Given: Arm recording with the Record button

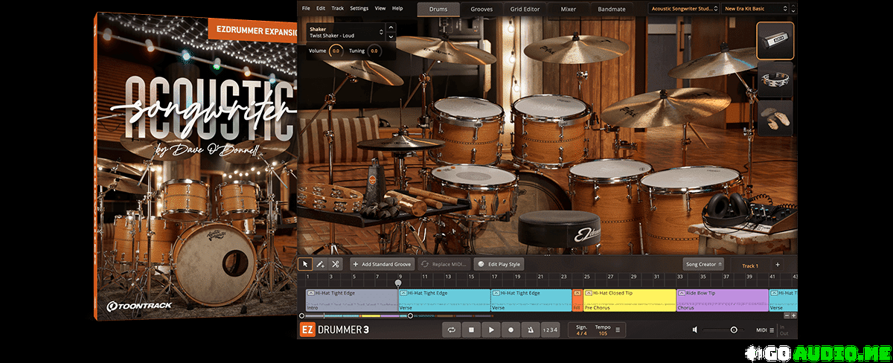Looking at the screenshot, I should [x=510, y=330].
